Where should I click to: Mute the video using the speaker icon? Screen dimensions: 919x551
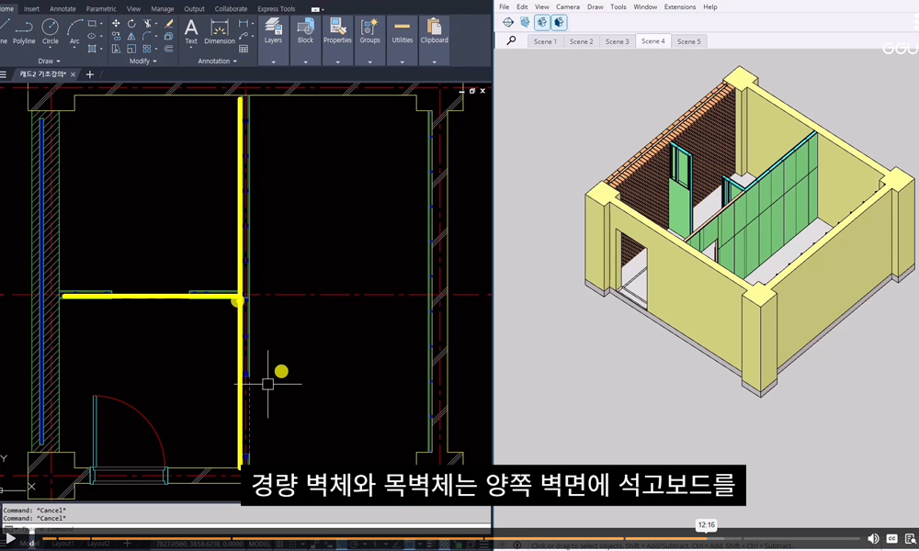pos(873,539)
